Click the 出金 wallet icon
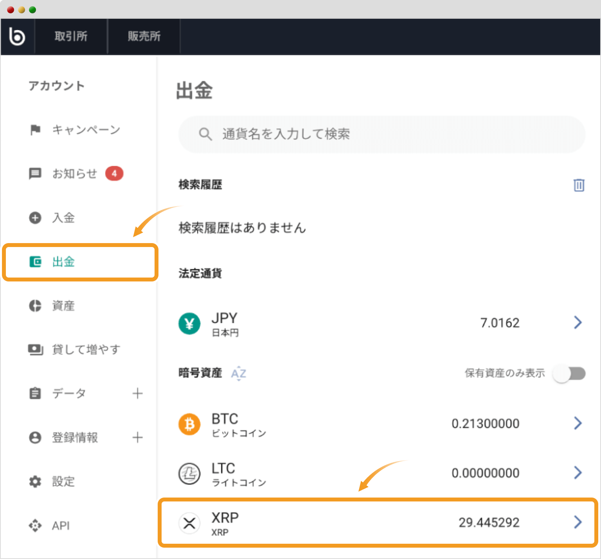Screen dimensions: 601x559 [35, 261]
